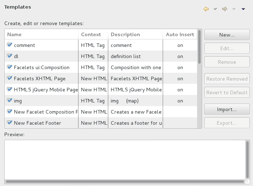Uncheck the comment template checkbox
Image resolution: width=253 pixels, height=186 pixels.
(10, 45)
